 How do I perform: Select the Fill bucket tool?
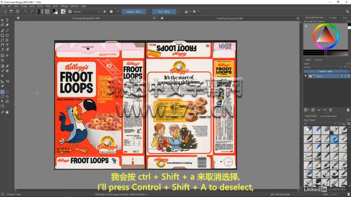coord(2,76)
